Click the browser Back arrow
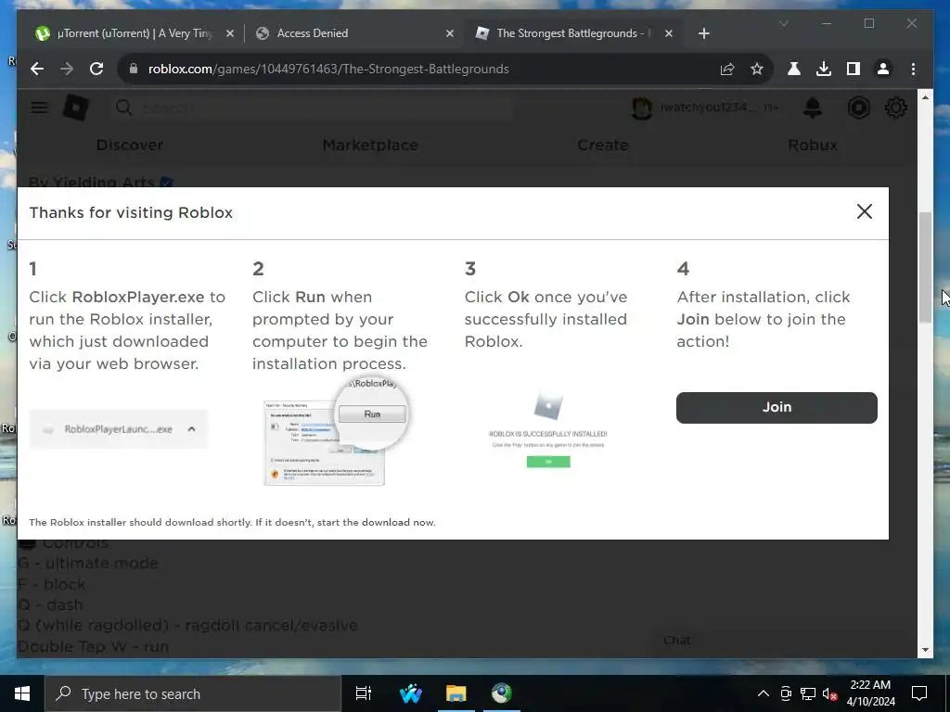Image resolution: width=950 pixels, height=712 pixels. pyautogui.click(x=37, y=69)
